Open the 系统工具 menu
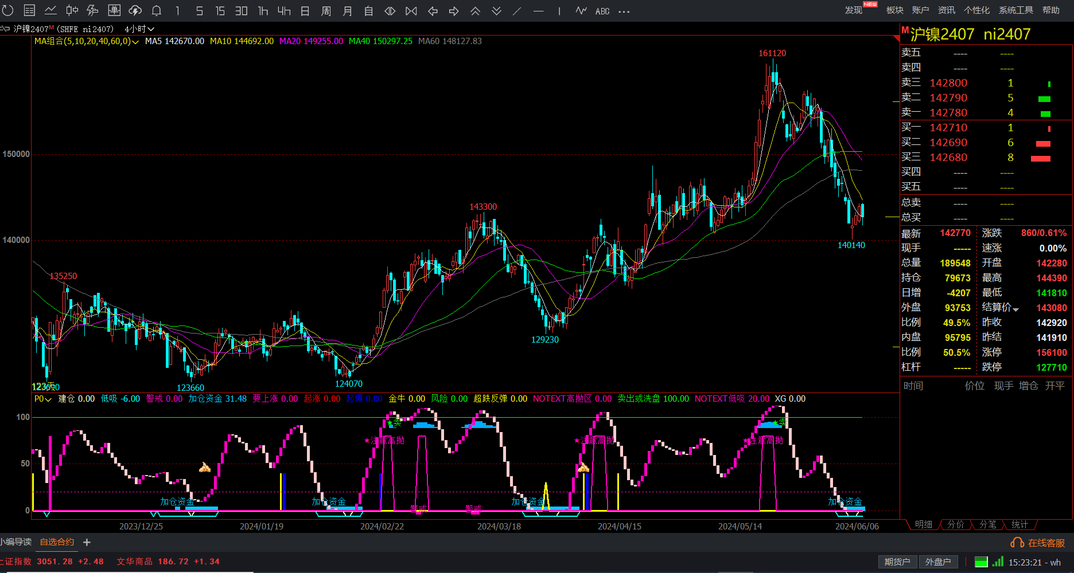1074x573 pixels. tap(1016, 10)
